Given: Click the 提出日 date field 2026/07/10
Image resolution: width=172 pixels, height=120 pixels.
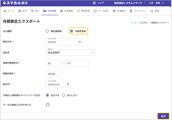Looking at the screenshot, I should click(58, 84).
